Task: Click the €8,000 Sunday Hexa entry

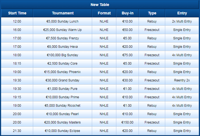Action: point(62,47)
